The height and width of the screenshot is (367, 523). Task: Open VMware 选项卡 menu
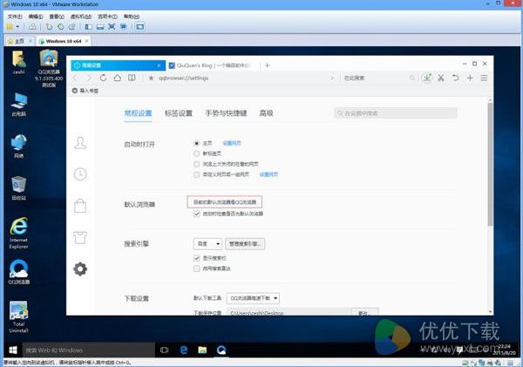[107, 17]
